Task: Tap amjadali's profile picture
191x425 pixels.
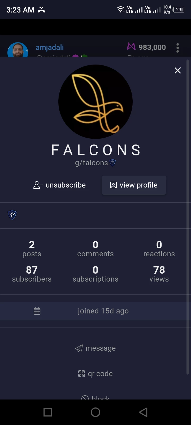Action: (x=18, y=50)
